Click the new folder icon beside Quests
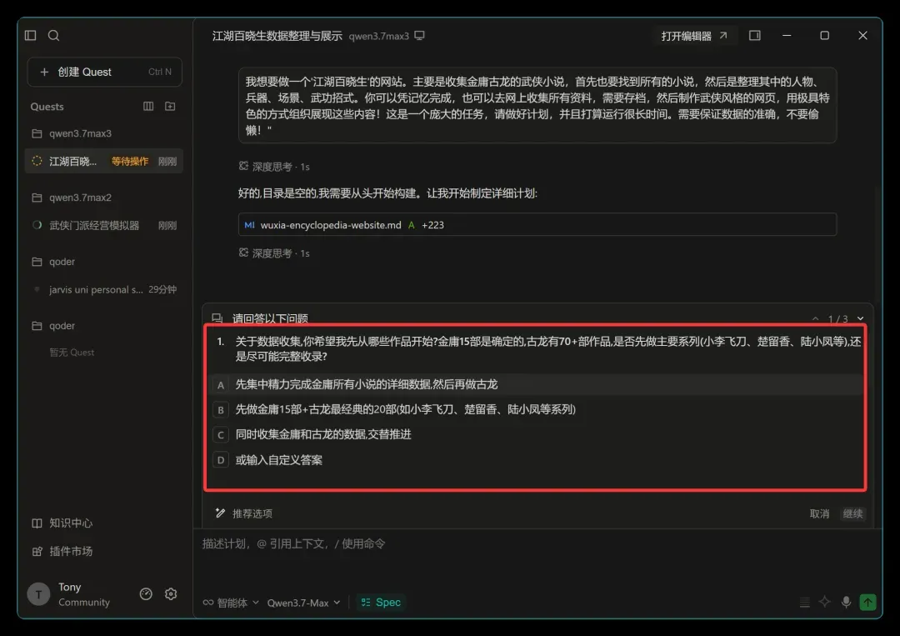Image resolution: width=900 pixels, height=636 pixels. 170,106
